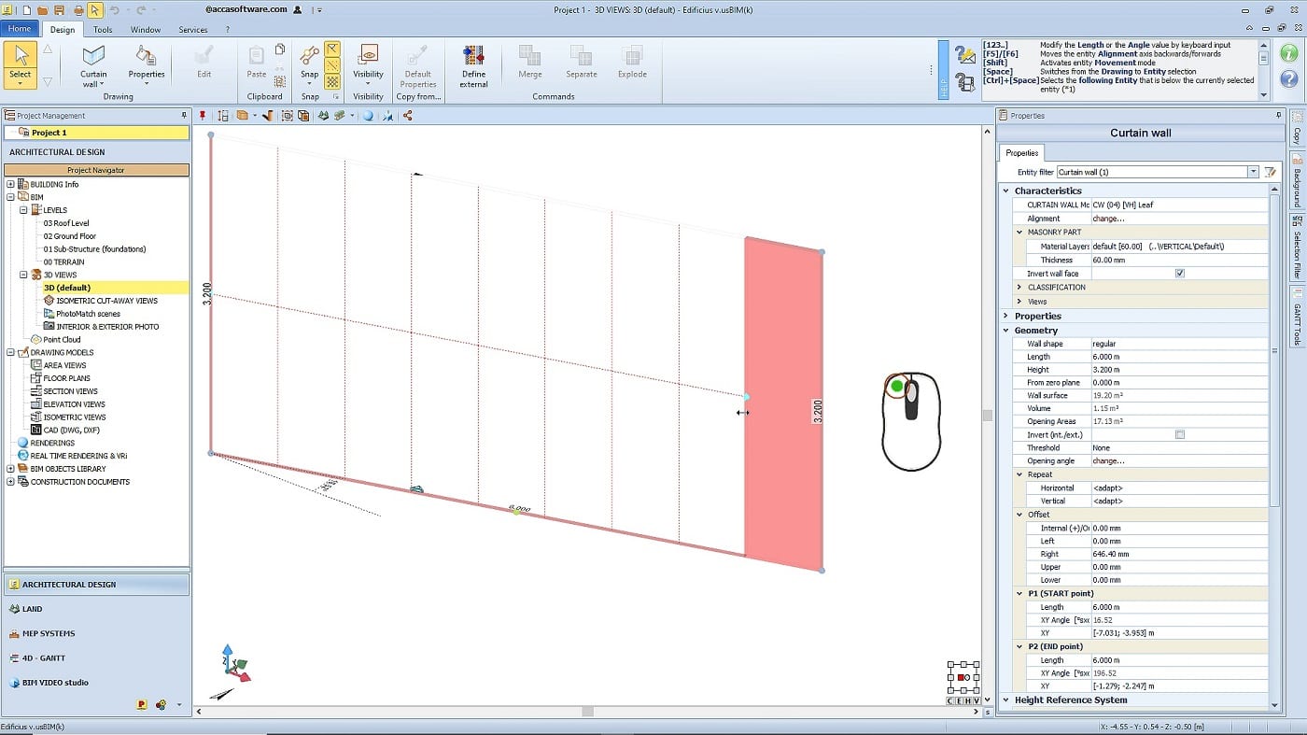Open the Window ribbon tab
Screen dimensions: 1307x735
point(146,30)
